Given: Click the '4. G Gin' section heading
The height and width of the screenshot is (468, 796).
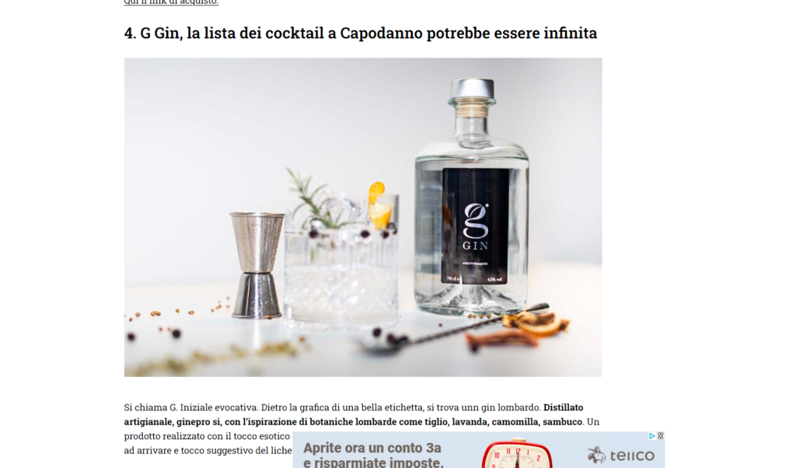Looking at the screenshot, I should 361,33.
